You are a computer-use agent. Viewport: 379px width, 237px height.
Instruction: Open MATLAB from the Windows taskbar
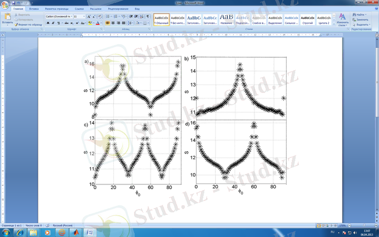click(76, 233)
